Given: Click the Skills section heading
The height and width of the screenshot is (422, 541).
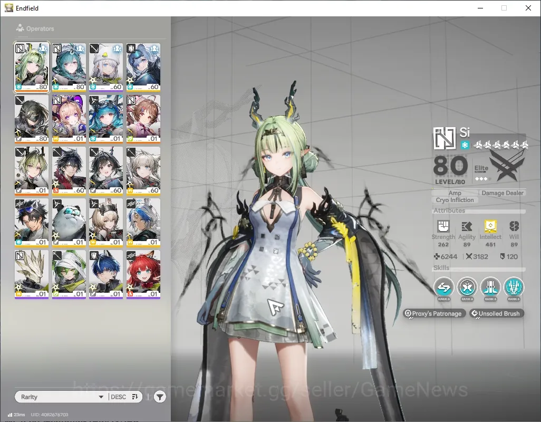Looking at the screenshot, I should pos(441,268).
